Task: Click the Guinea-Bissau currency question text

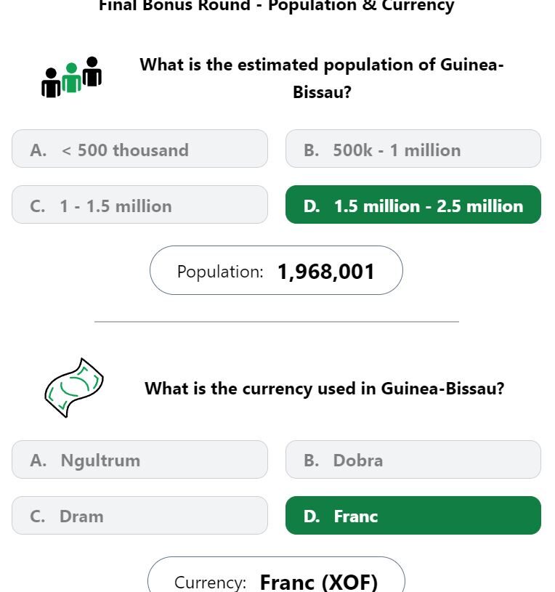Action: pyautogui.click(x=324, y=388)
